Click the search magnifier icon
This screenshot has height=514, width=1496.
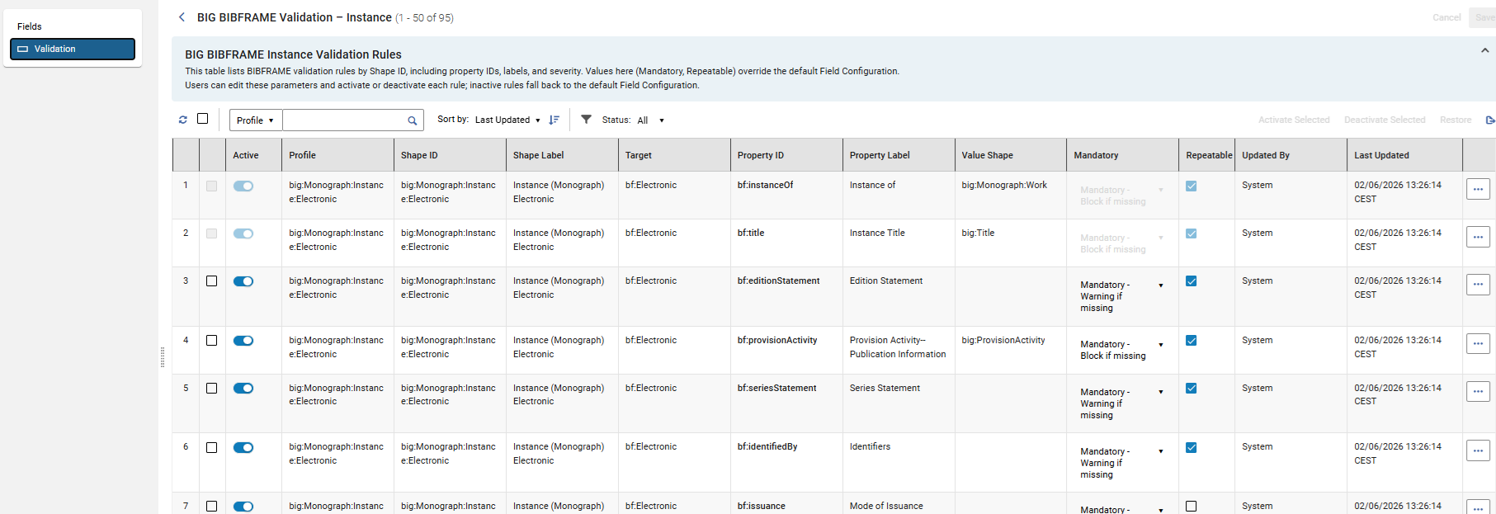click(413, 120)
